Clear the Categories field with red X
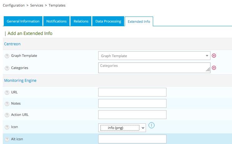Viewport: 232px width, 144px height. [214, 68]
